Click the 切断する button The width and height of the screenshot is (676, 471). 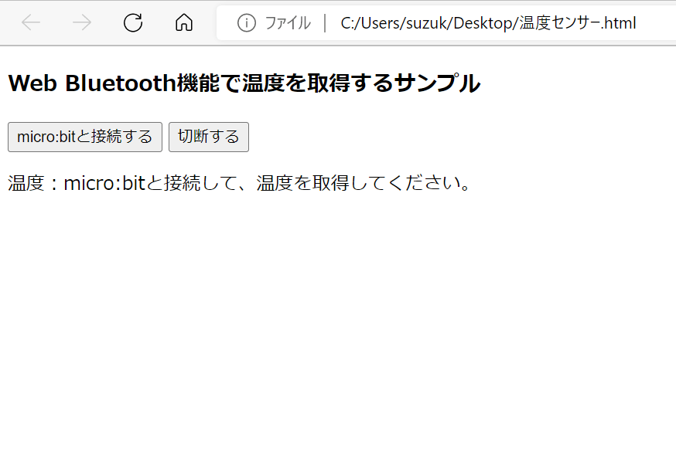coord(209,137)
